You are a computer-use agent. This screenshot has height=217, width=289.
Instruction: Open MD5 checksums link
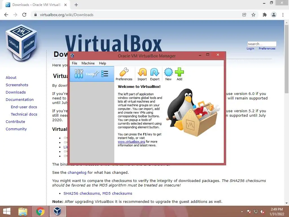117,193
